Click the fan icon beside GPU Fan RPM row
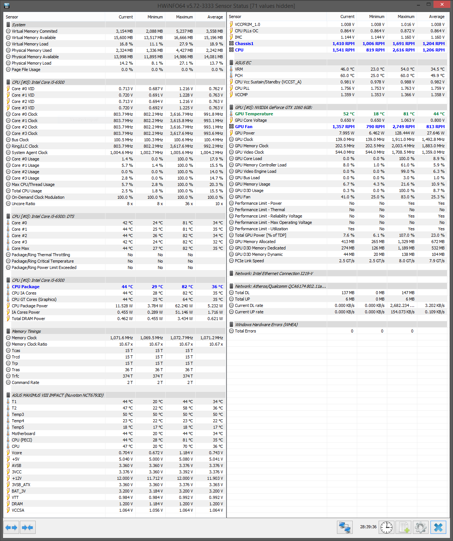This screenshot has height=541, width=453. pos(231,127)
